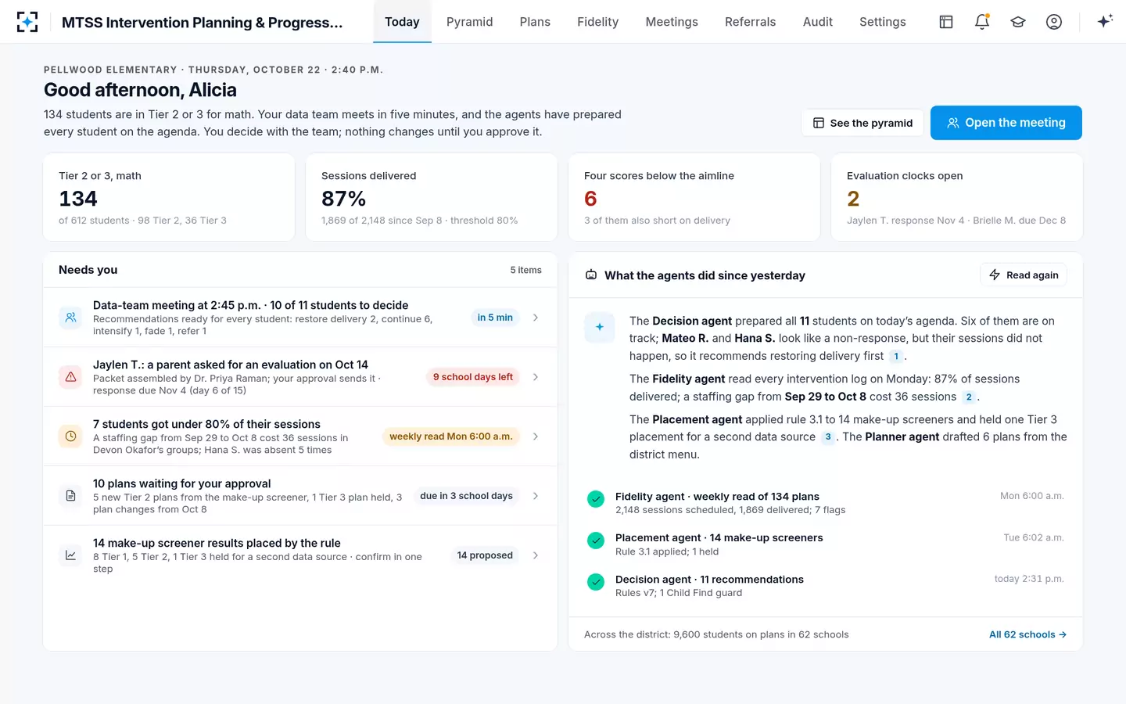Open citation 2 in the agent summary
The width and height of the screenshot is (1126, 704).
969,397
